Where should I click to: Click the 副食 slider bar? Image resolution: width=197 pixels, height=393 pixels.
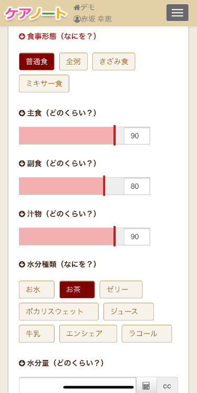(71, 186)
